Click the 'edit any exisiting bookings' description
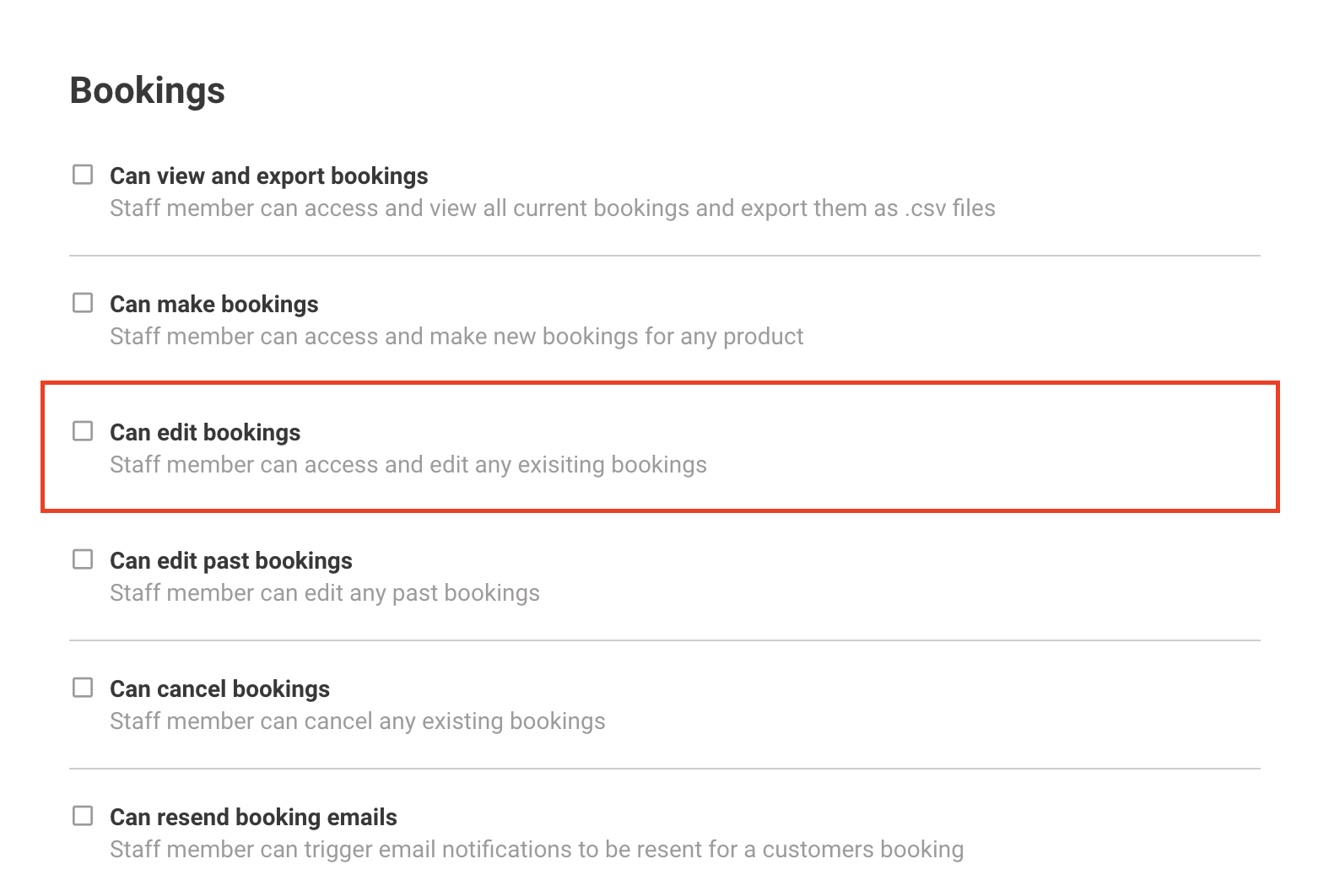Viewport: 1318px width, 891px height. pos(408,465)
